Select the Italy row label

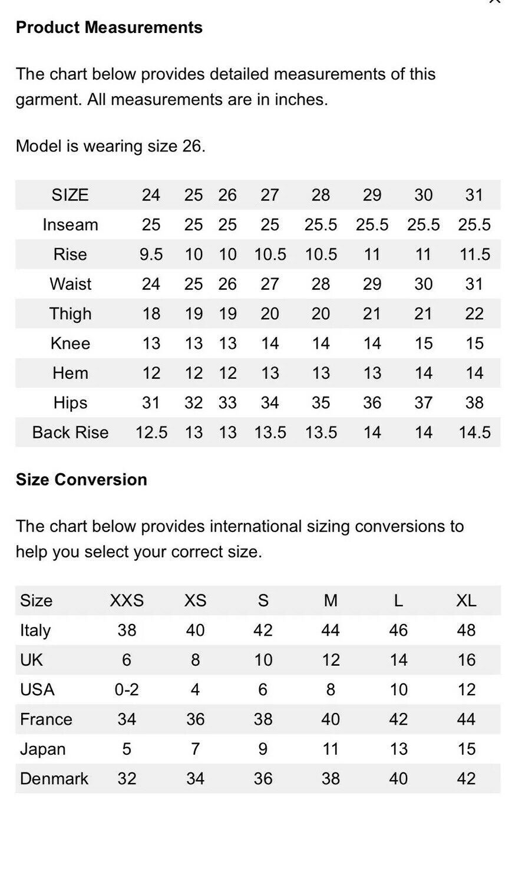pyautogui.click(x=35, y=630)
